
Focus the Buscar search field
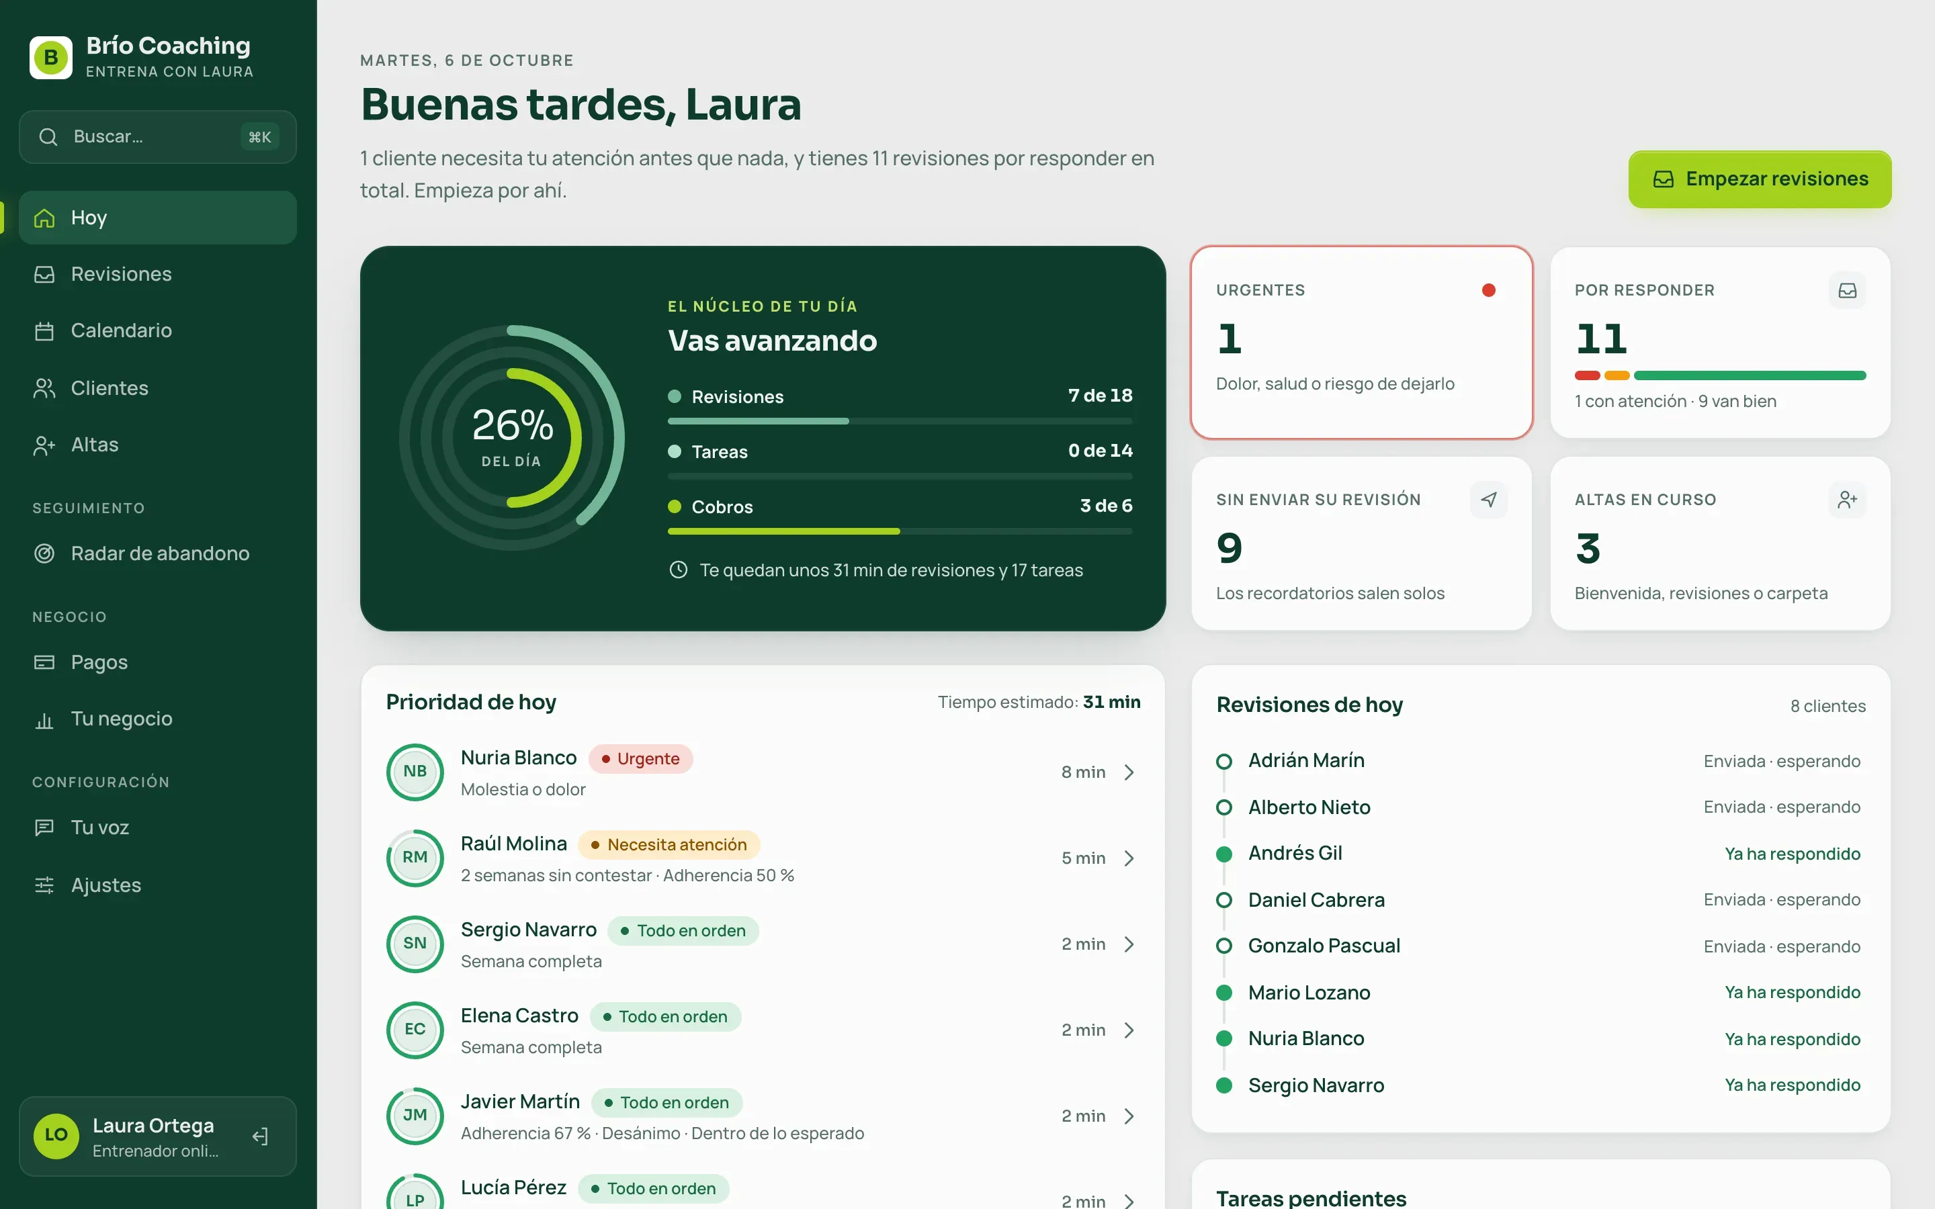pos(157,137)
